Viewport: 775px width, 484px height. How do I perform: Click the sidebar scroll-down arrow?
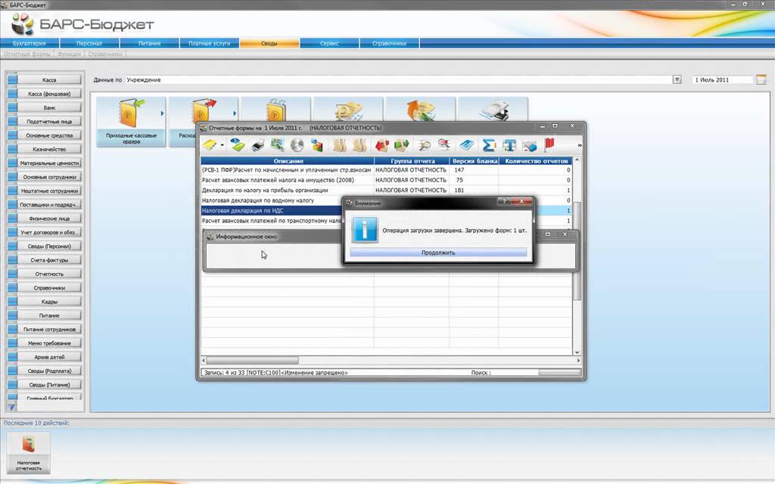coord(12,407)
